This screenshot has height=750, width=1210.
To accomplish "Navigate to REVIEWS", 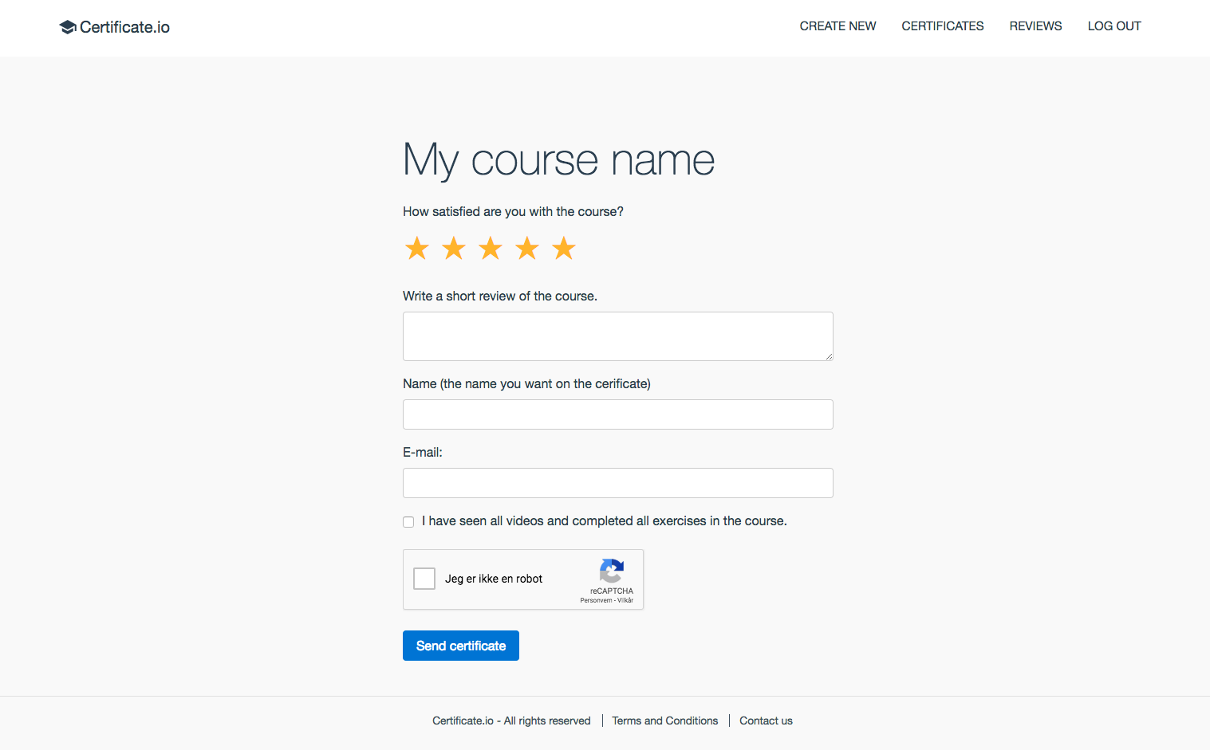I will click(x=1035, y=26).
